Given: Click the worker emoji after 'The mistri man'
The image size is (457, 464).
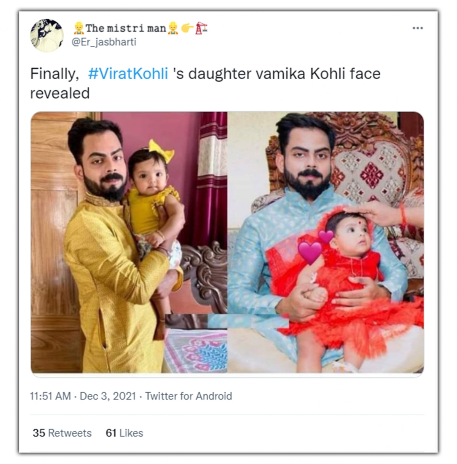Looking at the screenshot, I should coord(173,28).
